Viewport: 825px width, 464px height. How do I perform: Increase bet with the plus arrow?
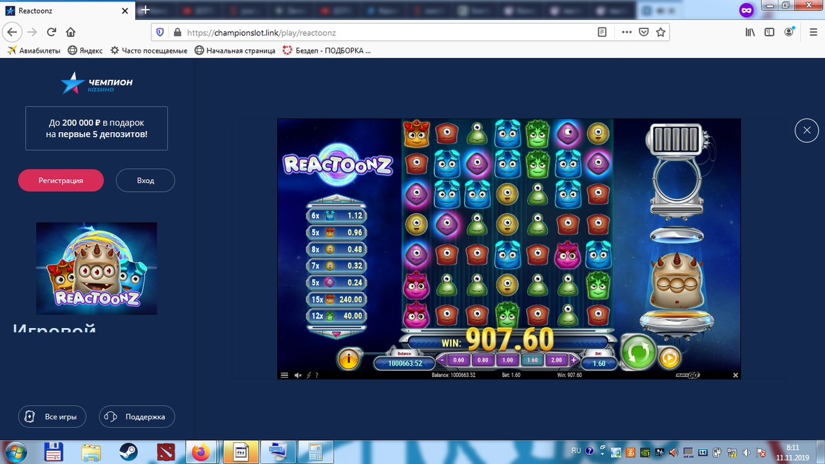coord(573,360)
